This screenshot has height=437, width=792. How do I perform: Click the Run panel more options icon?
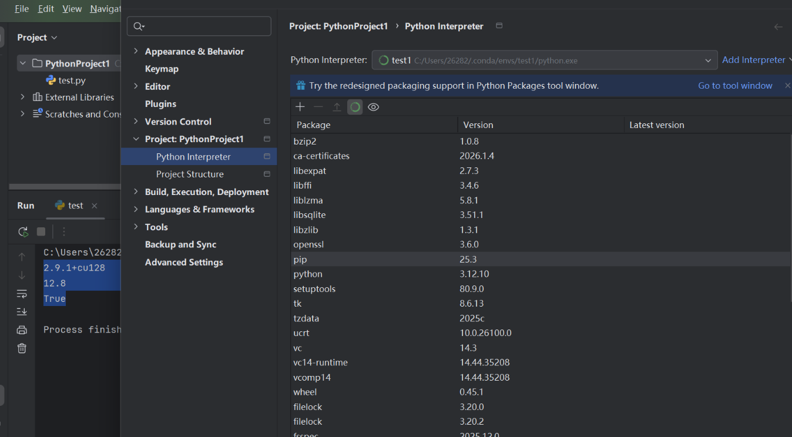[x=64, y=231]
